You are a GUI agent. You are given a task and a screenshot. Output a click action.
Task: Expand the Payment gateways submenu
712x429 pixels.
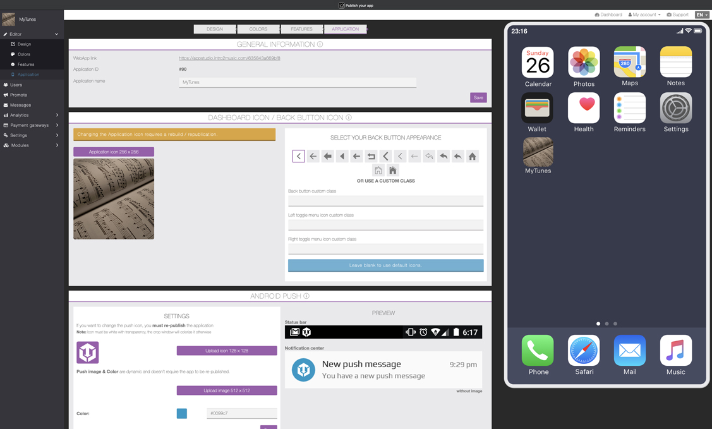pos(57,125)
